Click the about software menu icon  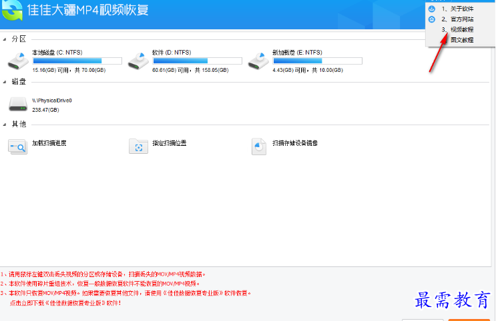[x=432, y=9]
